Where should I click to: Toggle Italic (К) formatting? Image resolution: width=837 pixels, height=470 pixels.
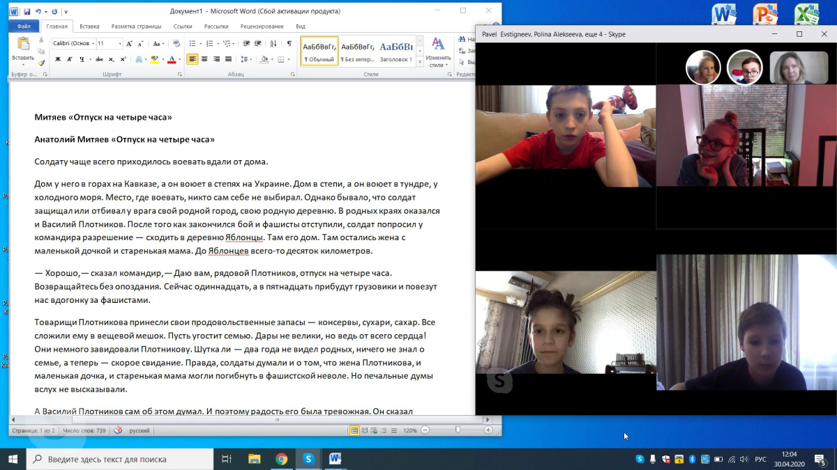70,59
